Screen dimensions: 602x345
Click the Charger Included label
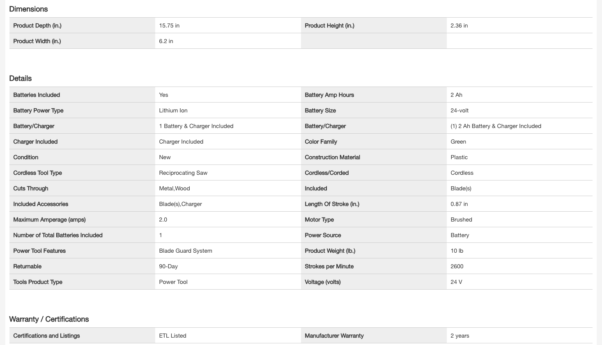(35, 142)
